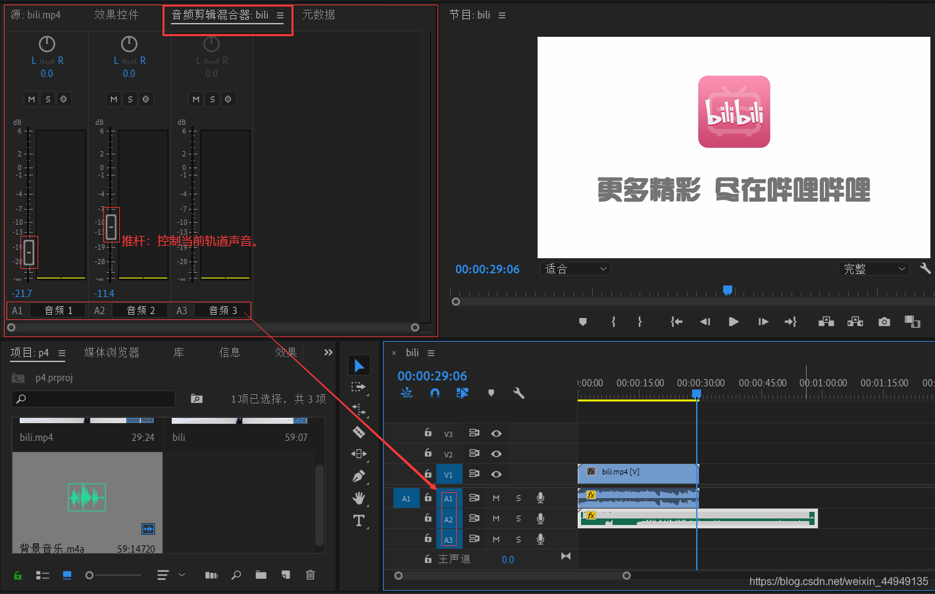Image resolution: width=935 pixels, height=594 pixels.
Task: Select the bili.mp4 [V] timeline clip
Action: (638, 474)
